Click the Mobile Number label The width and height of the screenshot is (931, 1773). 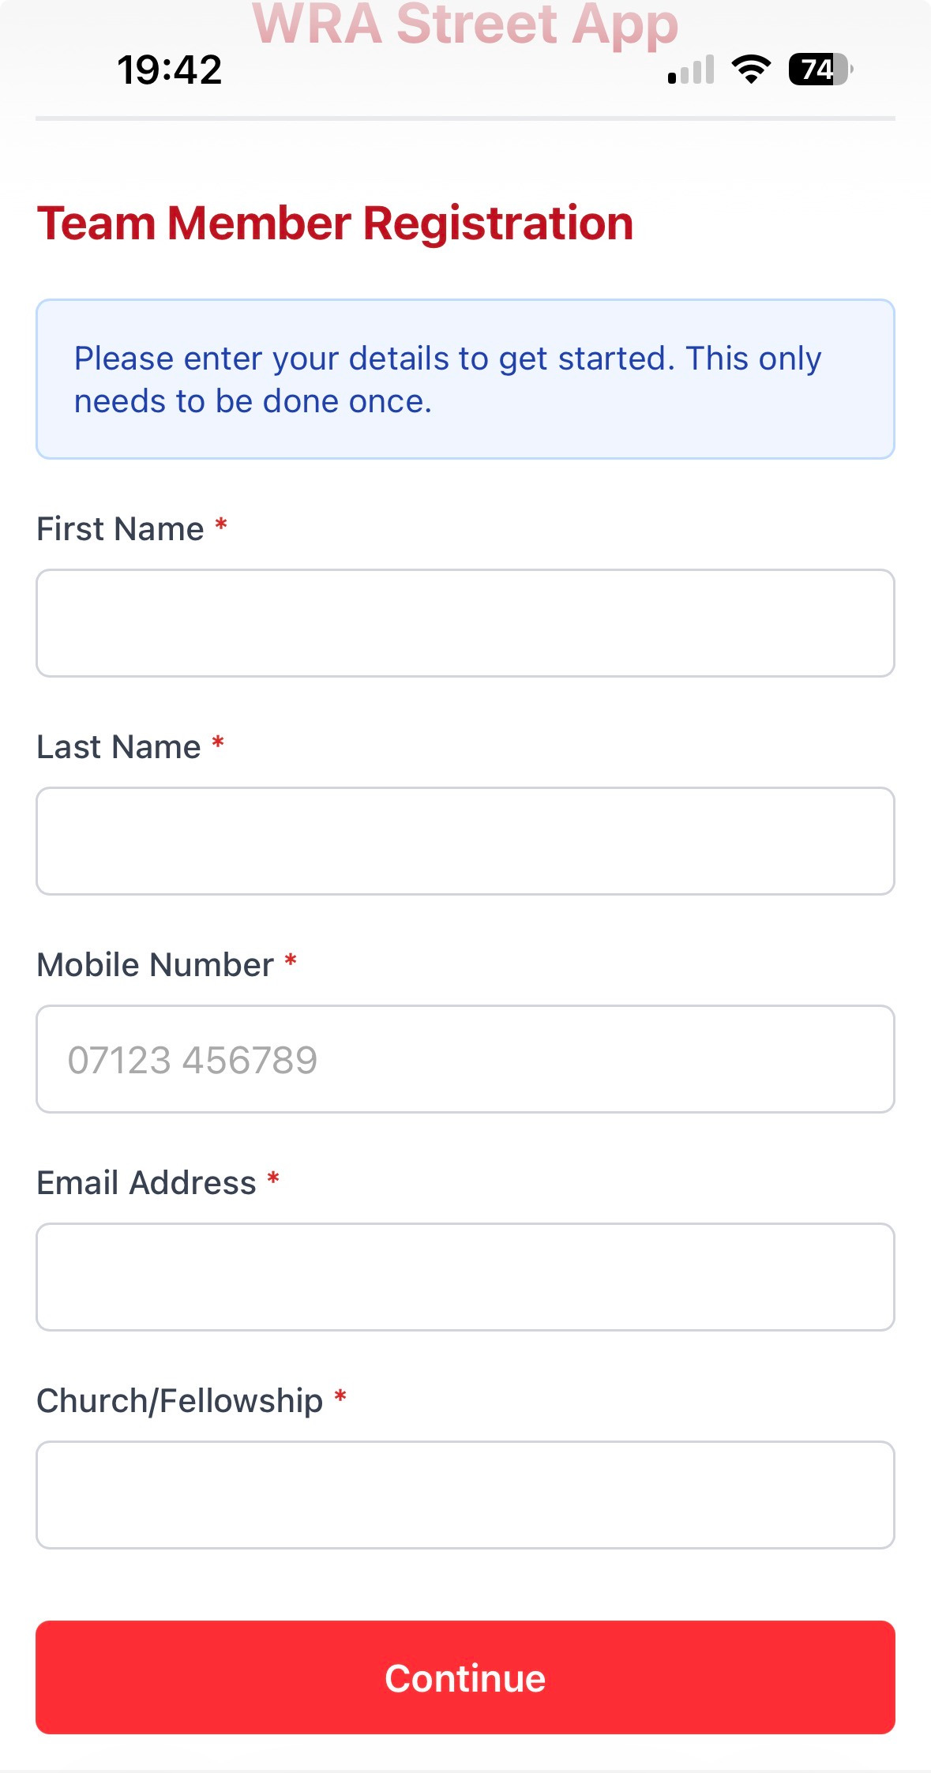pyautogui.click(x=155, y=965)
